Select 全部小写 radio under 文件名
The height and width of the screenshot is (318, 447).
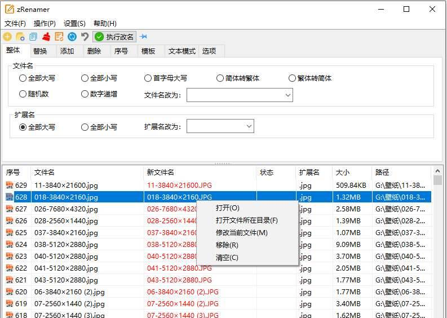[85, 78]
